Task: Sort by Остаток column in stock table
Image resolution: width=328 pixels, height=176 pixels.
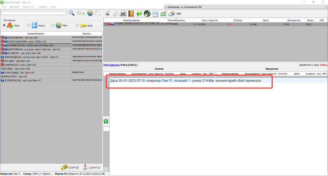Action: pyautogui.click(x=238, y=20)
